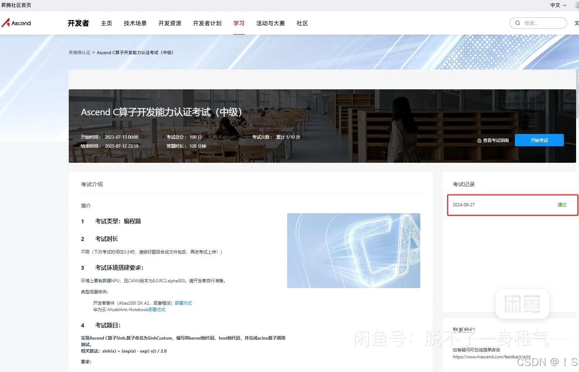579x372 pixels.
Task: Open the 主页 menu item
Action: click(106, 23)
